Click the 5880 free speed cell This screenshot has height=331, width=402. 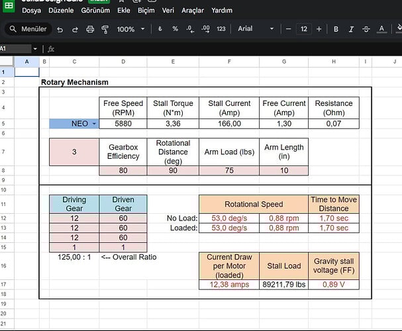pos(123,124)
